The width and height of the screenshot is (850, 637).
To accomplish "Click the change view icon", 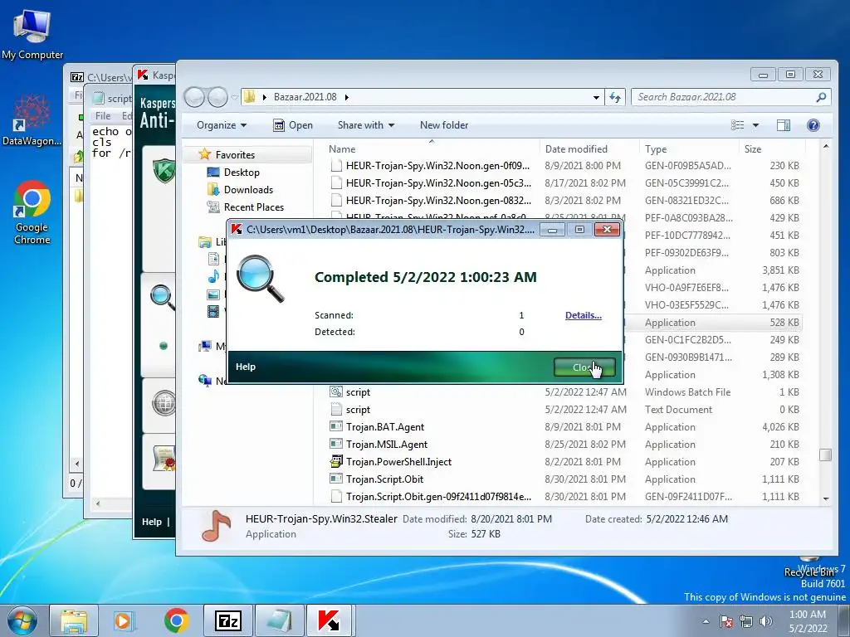I will (738, 125).
